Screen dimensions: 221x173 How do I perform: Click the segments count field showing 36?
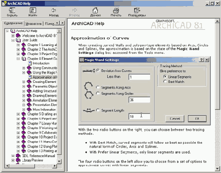(139, 100)
